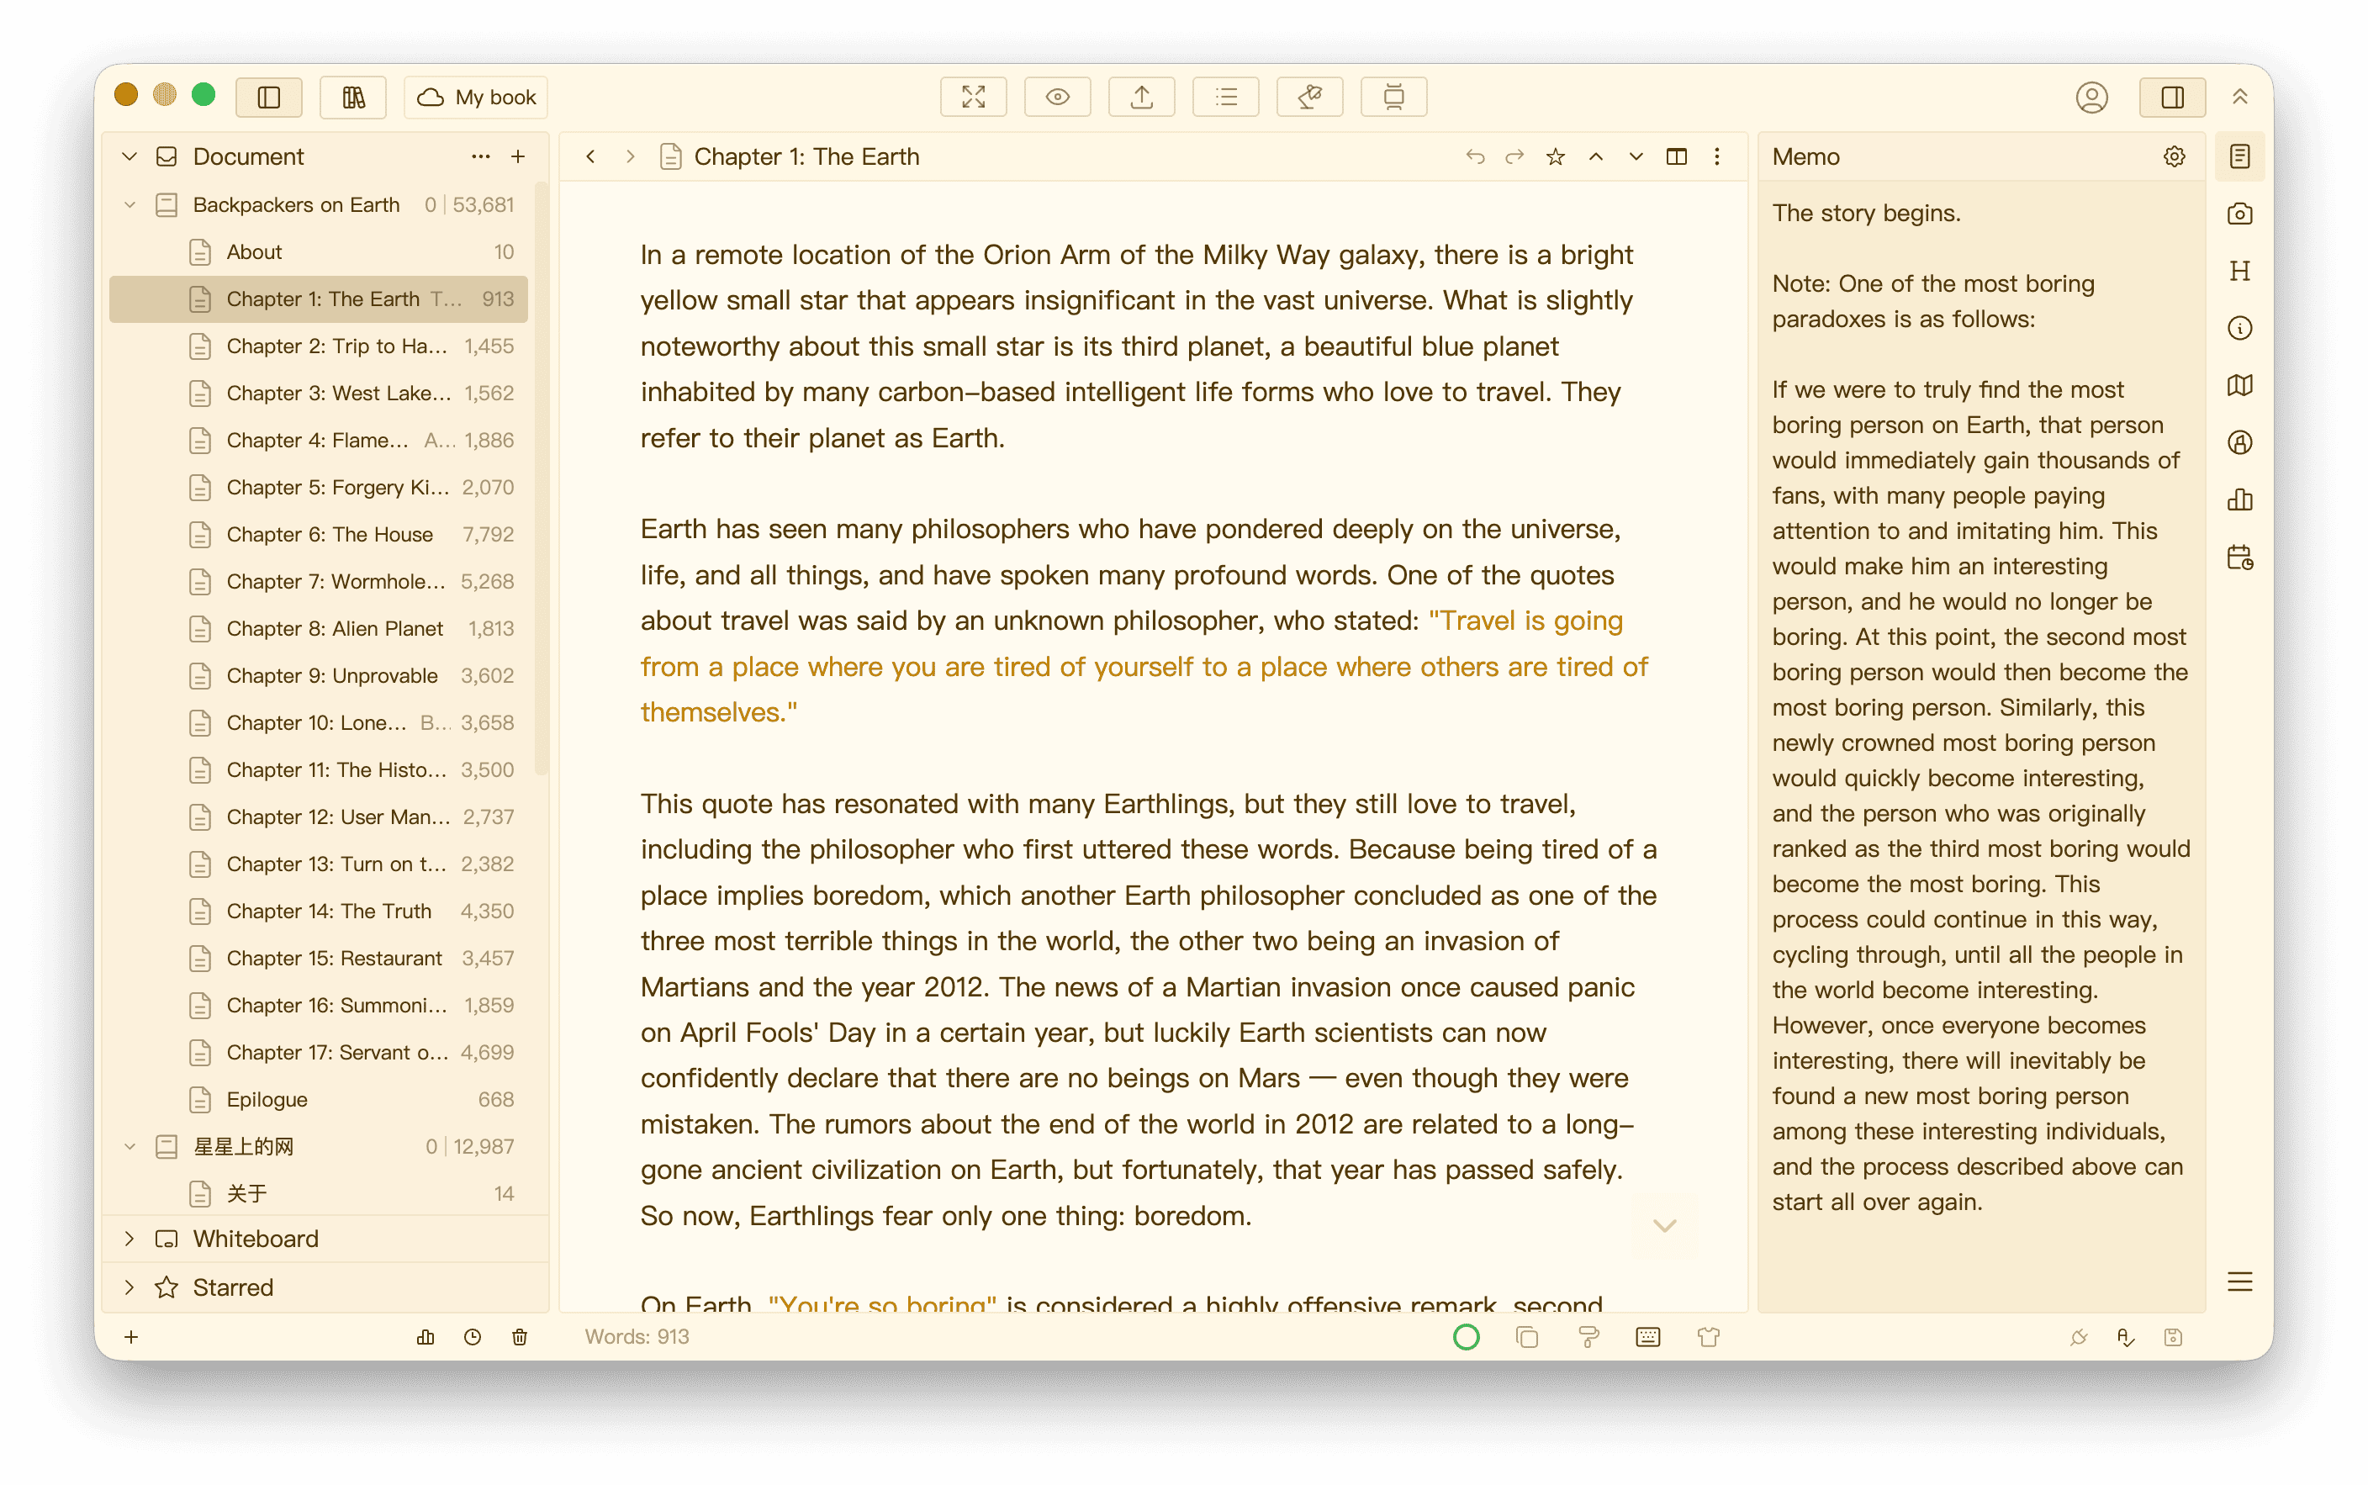Toggle the left sidebar panel
This screenshot has height=1485, width=2368.
tap(269, 98)
